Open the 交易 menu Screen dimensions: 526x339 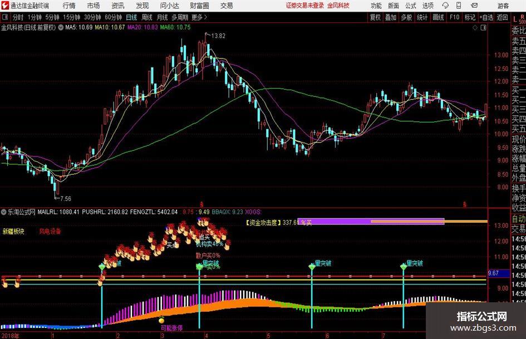(227, 6)
